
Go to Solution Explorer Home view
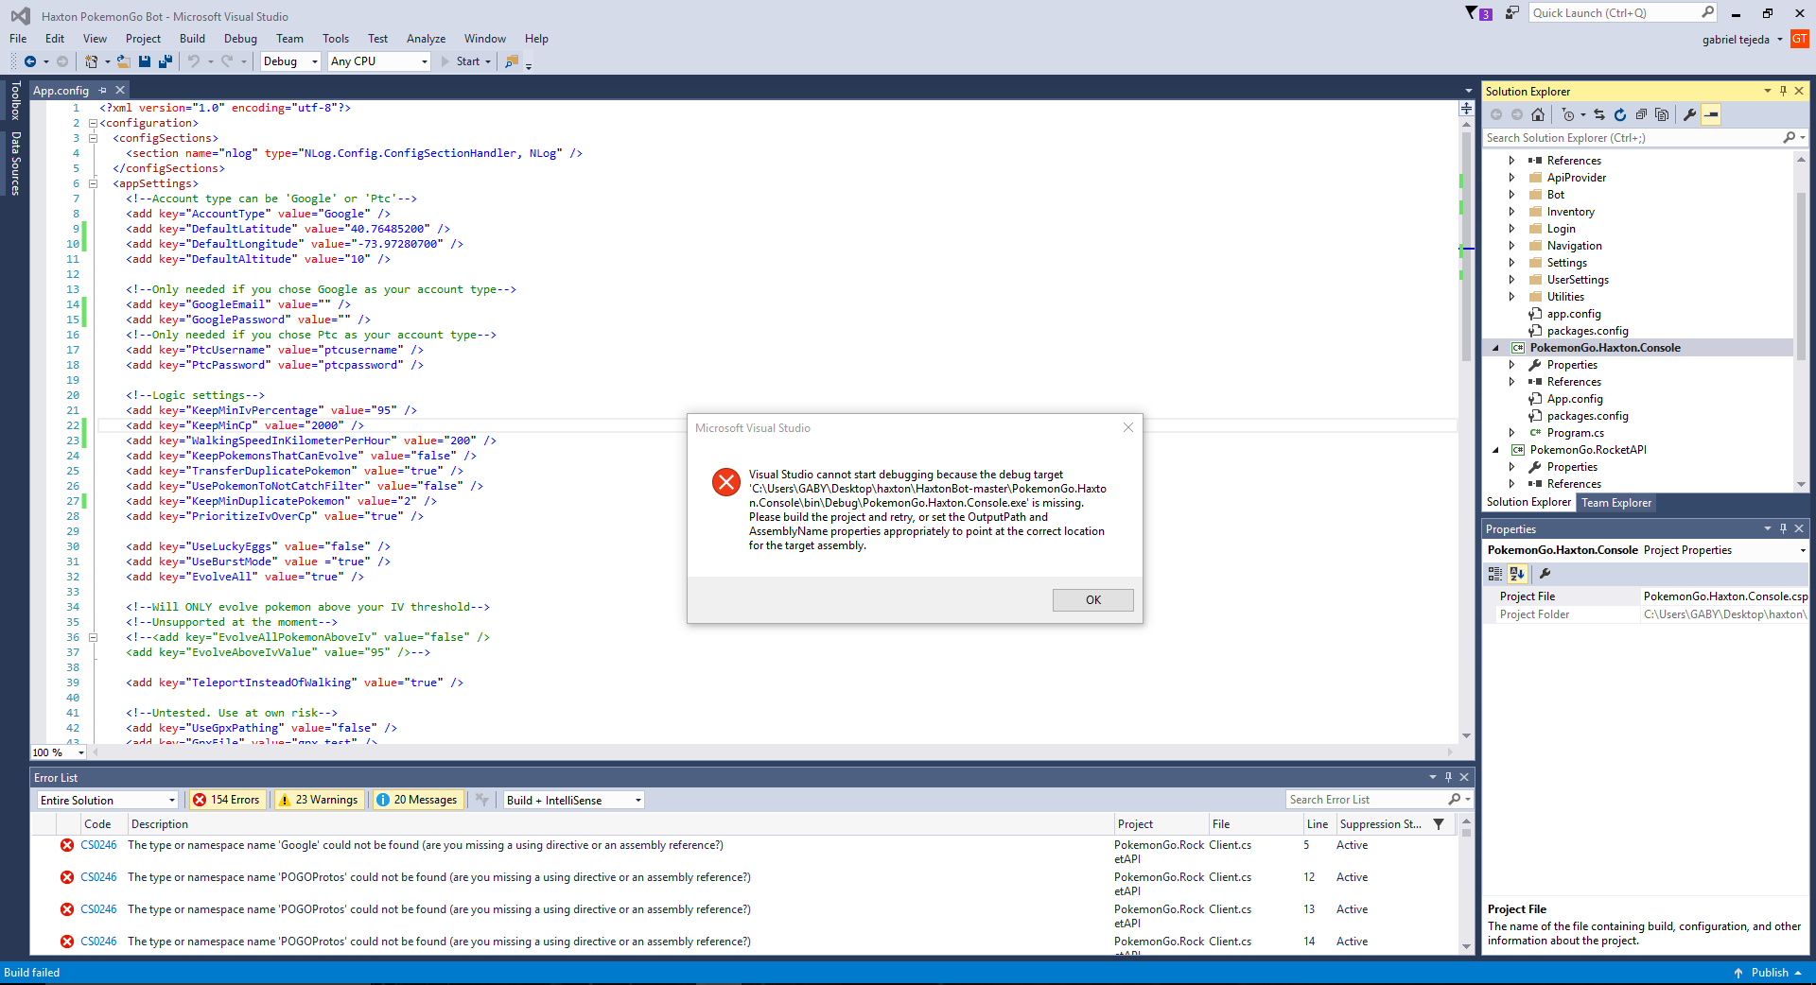pos(1538,114)
